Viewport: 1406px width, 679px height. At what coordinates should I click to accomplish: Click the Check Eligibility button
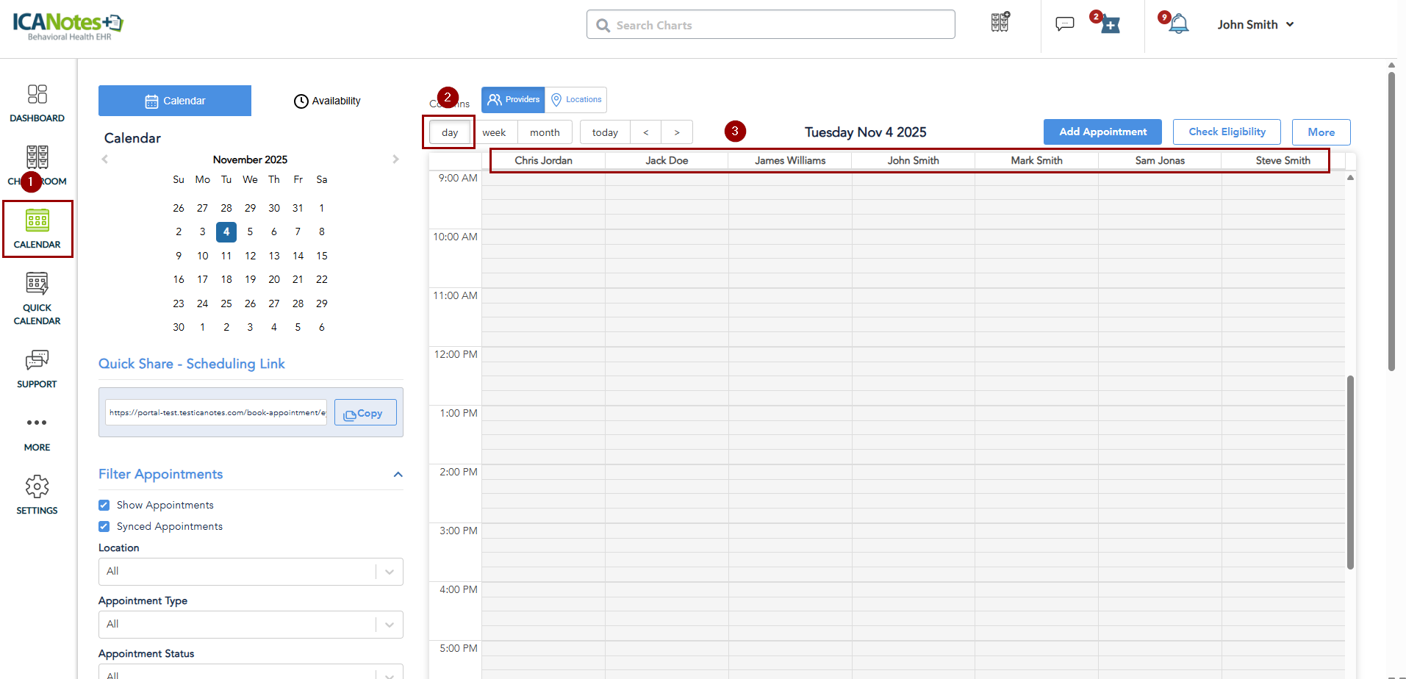coord(1226,132)
